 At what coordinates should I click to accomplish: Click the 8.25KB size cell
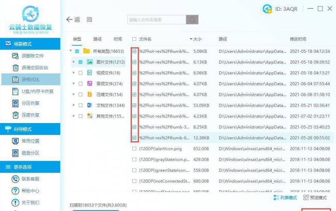coord(200,127)
